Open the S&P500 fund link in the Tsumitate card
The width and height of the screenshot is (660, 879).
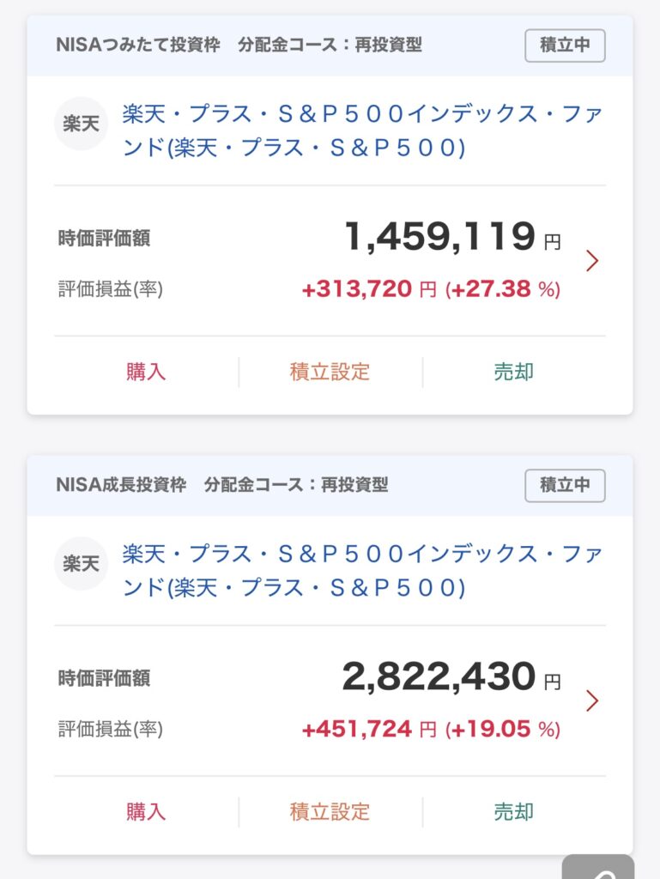click(361, 131)
